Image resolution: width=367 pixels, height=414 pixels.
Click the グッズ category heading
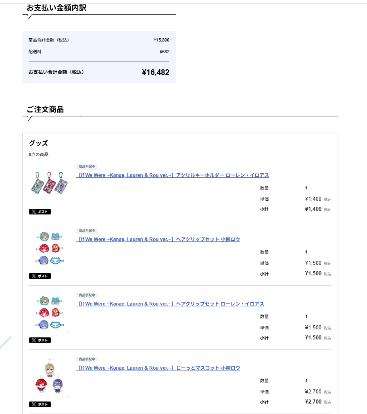(x=38, y=143)
